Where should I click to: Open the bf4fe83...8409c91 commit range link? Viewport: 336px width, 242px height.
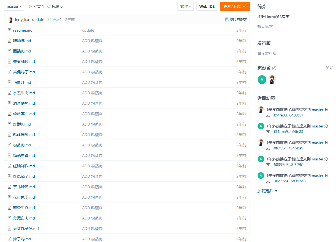(x=288, y=115)
